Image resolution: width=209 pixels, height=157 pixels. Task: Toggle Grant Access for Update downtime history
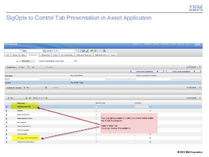tap(96, 142)
